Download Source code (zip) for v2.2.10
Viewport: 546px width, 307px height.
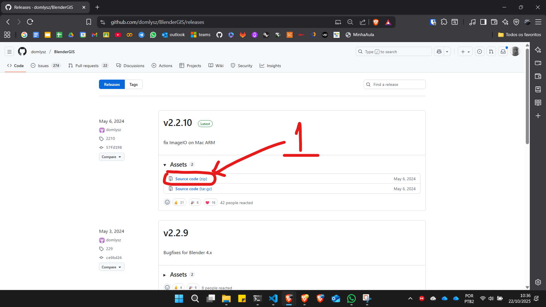(191, 179)
